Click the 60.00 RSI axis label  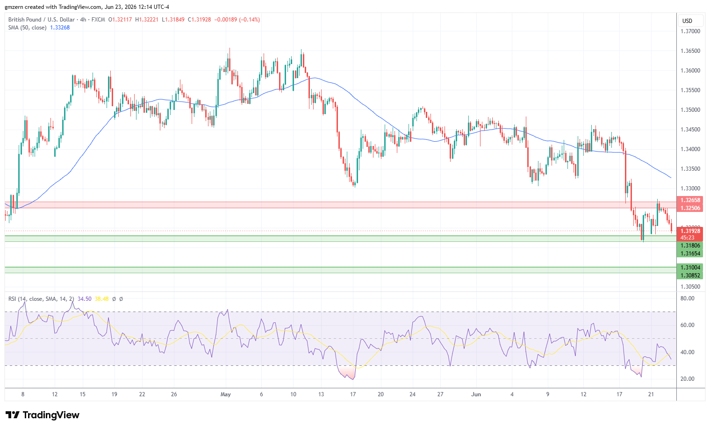point(688,325)
